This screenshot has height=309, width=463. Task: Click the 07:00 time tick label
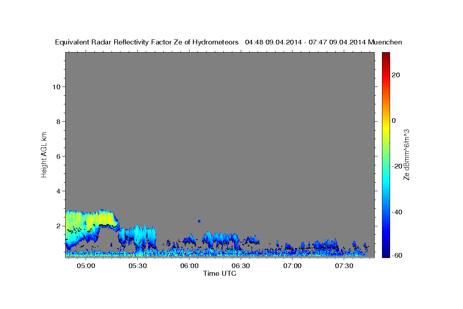[x=292, y=266]
